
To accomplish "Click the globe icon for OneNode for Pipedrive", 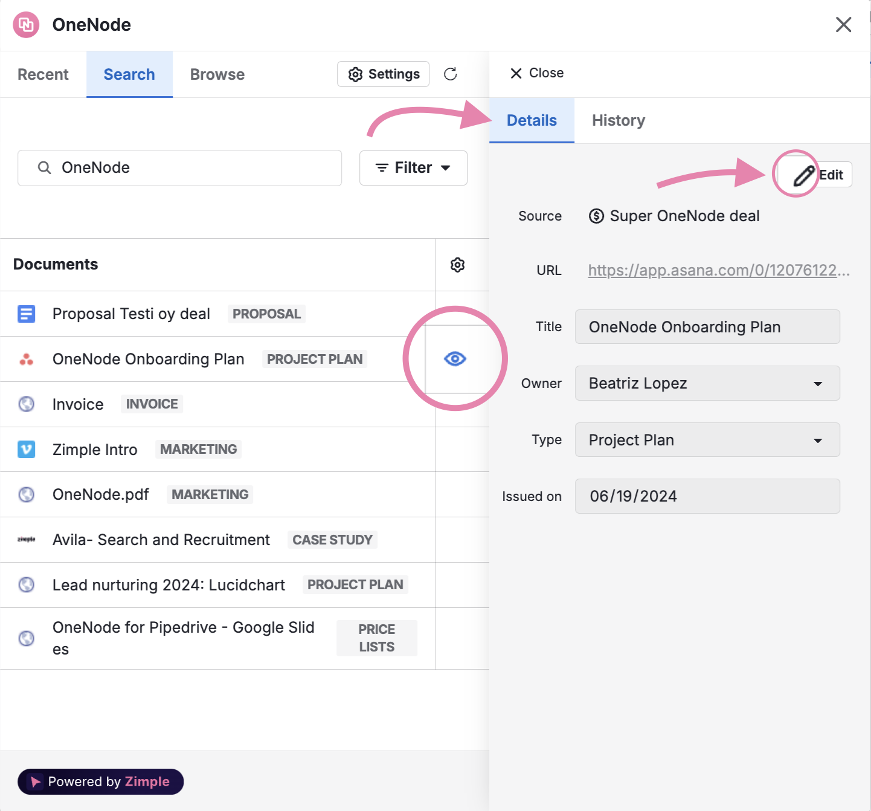I will tap(27, 638).
